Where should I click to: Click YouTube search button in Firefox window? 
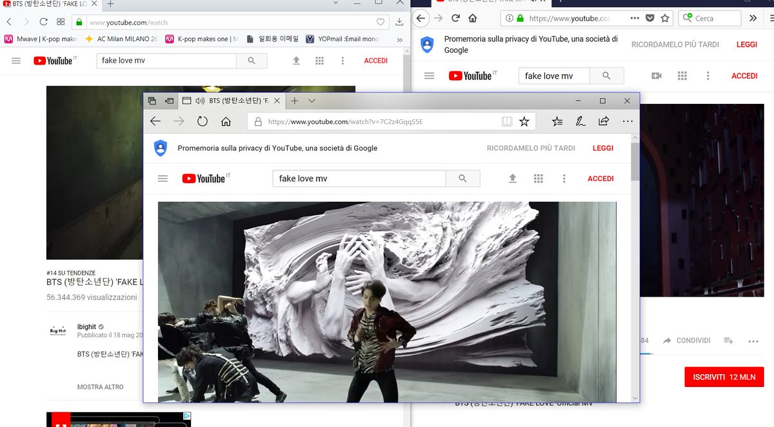pyautogui.click(x=606, y=75)
